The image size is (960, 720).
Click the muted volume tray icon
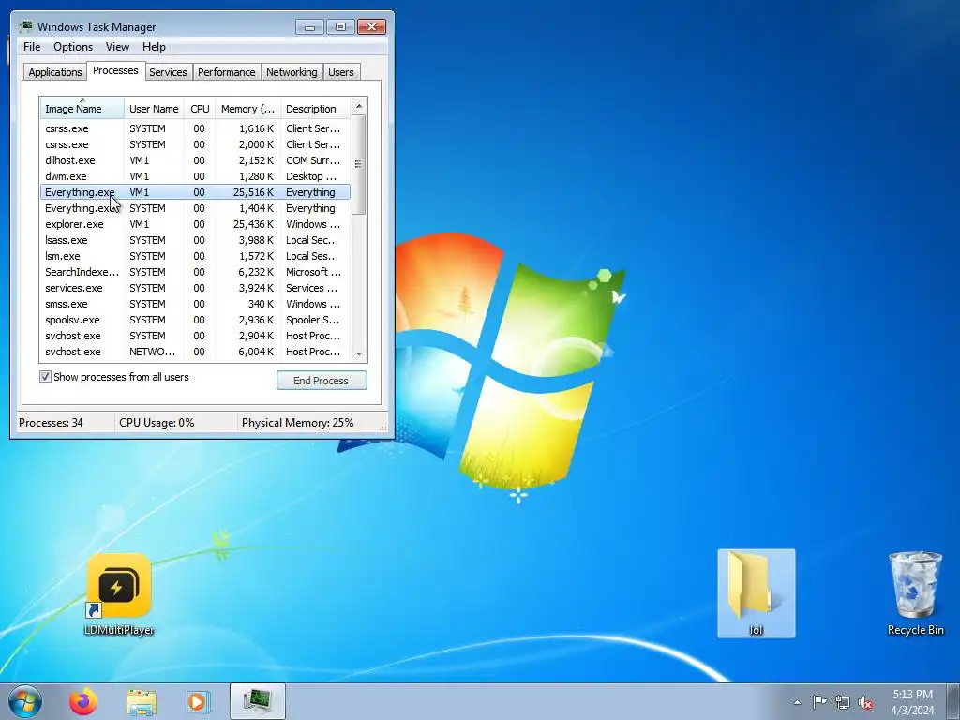click(x=865, y=702)
